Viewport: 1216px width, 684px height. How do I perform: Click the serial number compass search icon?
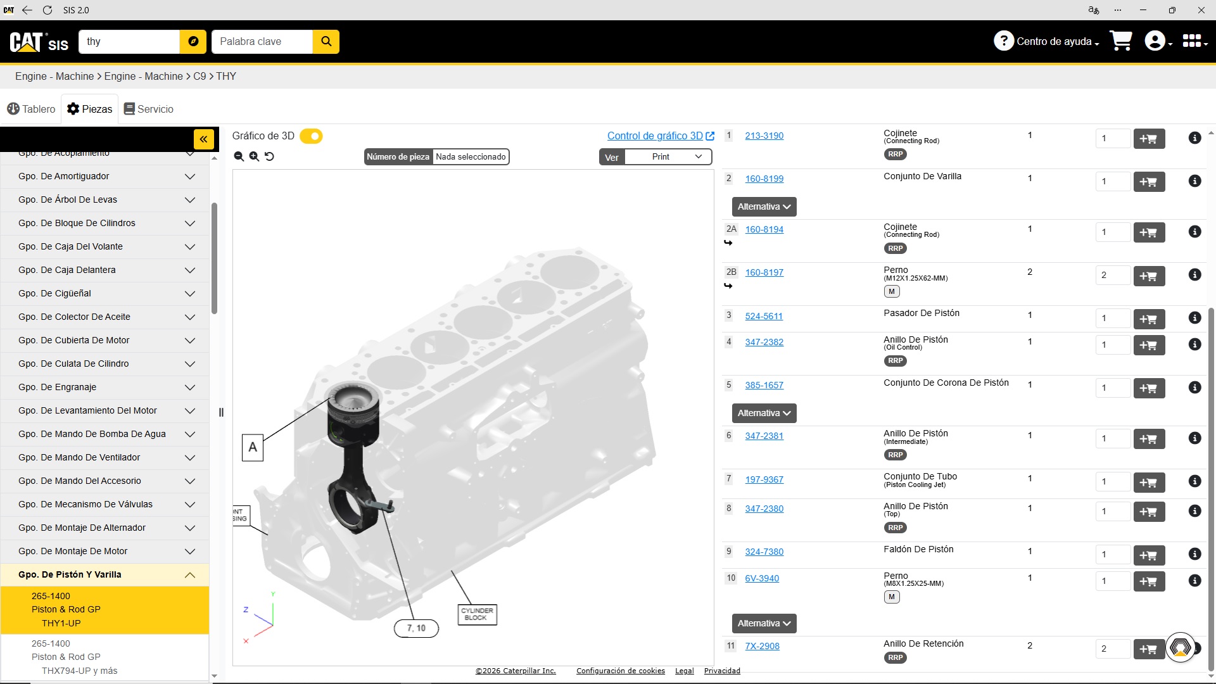click(193, 41)
